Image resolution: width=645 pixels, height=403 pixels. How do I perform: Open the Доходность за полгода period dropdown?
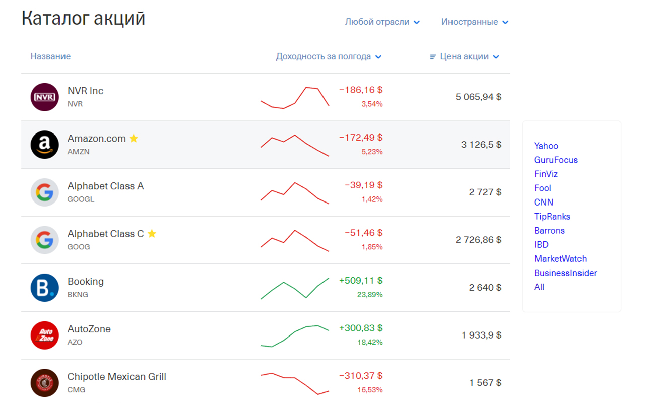pyautogui.click(x=329, y=56)
